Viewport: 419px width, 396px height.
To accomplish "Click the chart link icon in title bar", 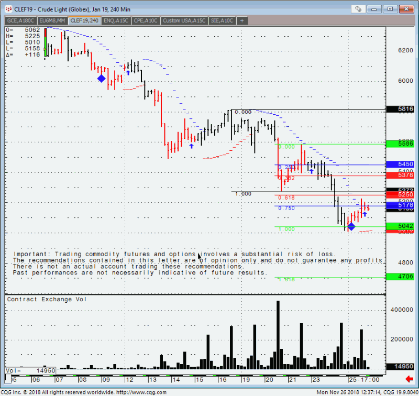I will point(359,9).
